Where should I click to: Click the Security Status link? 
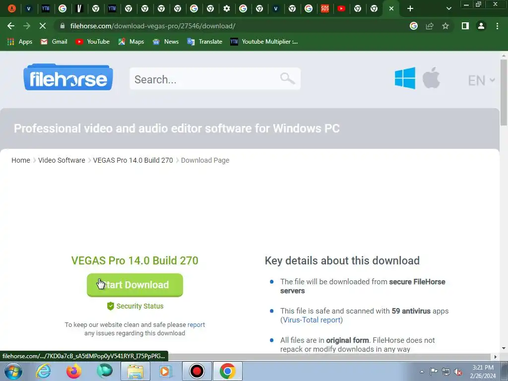coord(139,306)
